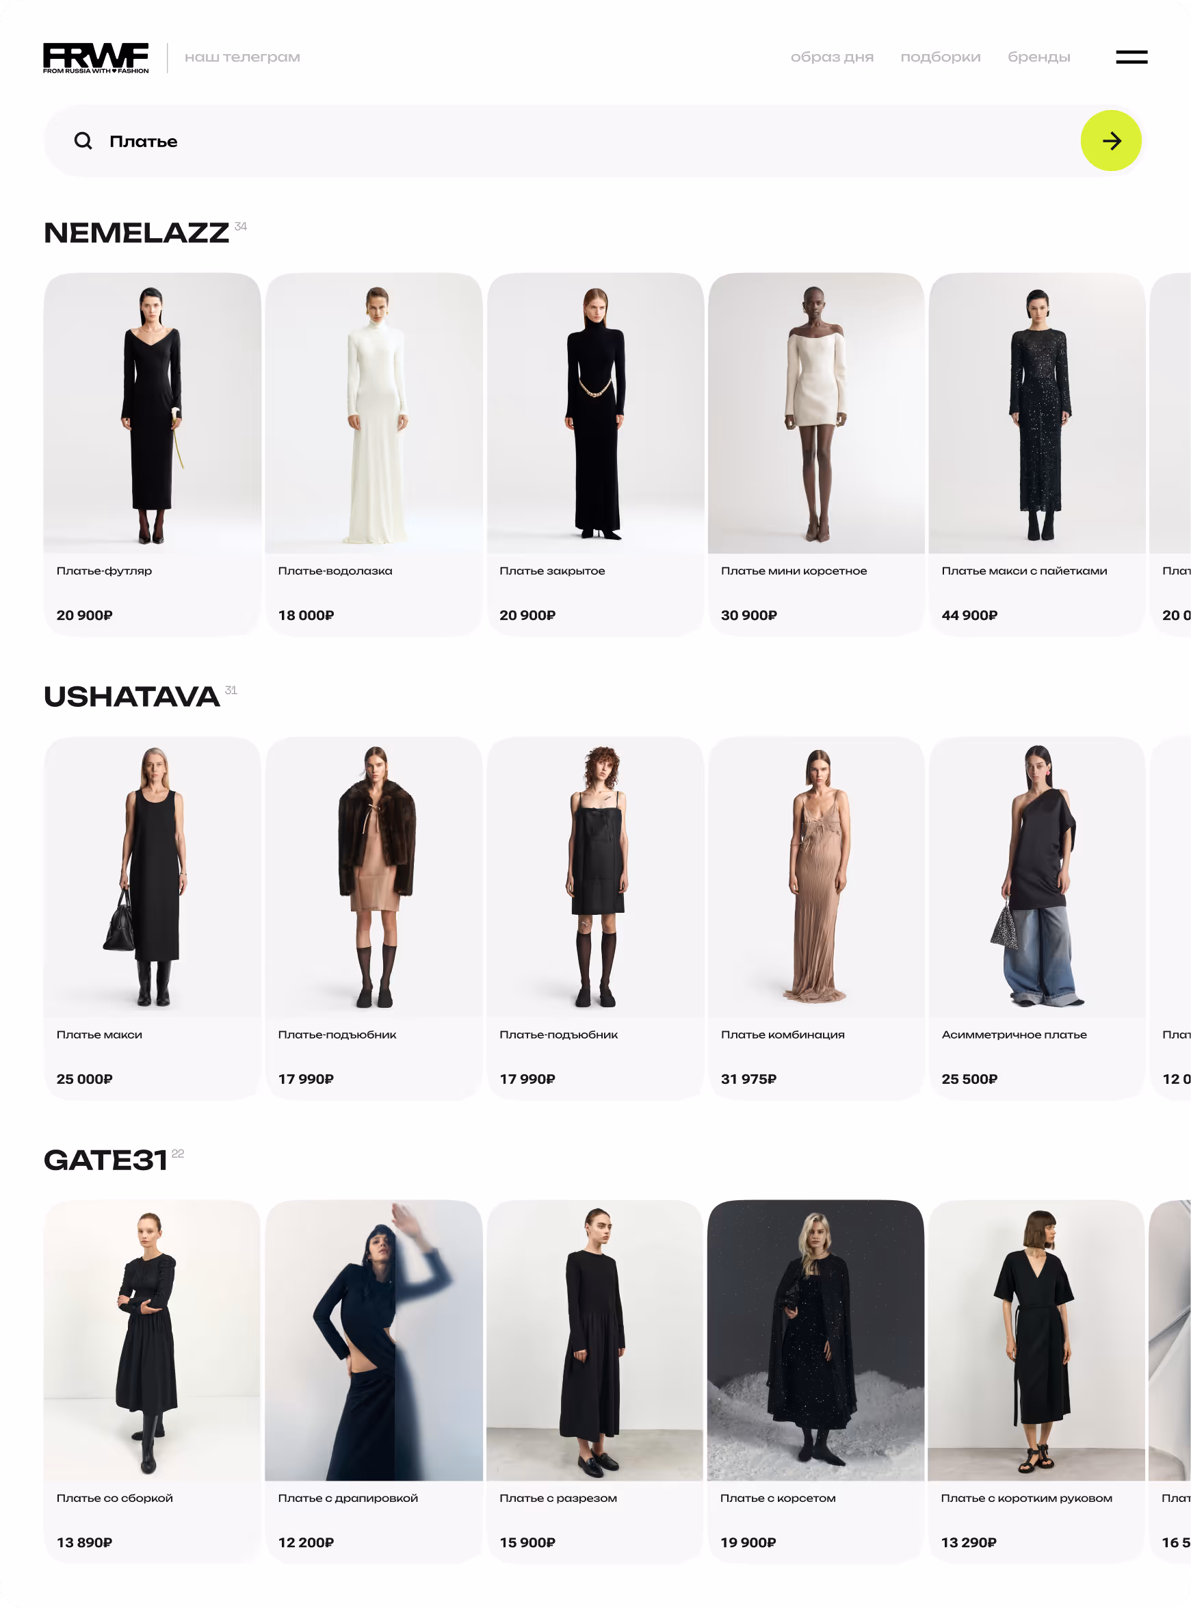This screenshot has height=1608, width=1191.
Task: Open the наш телеграм link
Action: pos(242,57)
